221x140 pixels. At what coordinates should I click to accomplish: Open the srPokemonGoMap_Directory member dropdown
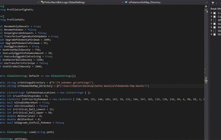coord(166,2)
